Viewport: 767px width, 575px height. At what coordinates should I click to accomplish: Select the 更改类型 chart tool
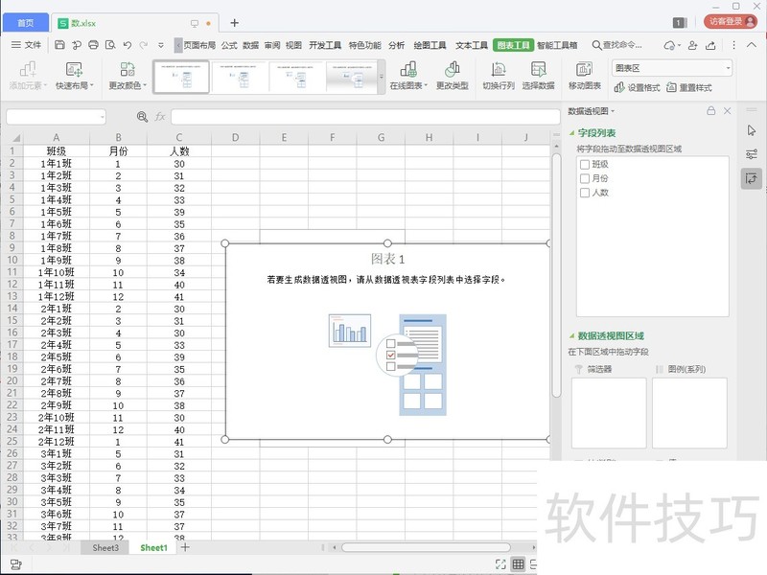pyautogui.click(x=453, y=75)
